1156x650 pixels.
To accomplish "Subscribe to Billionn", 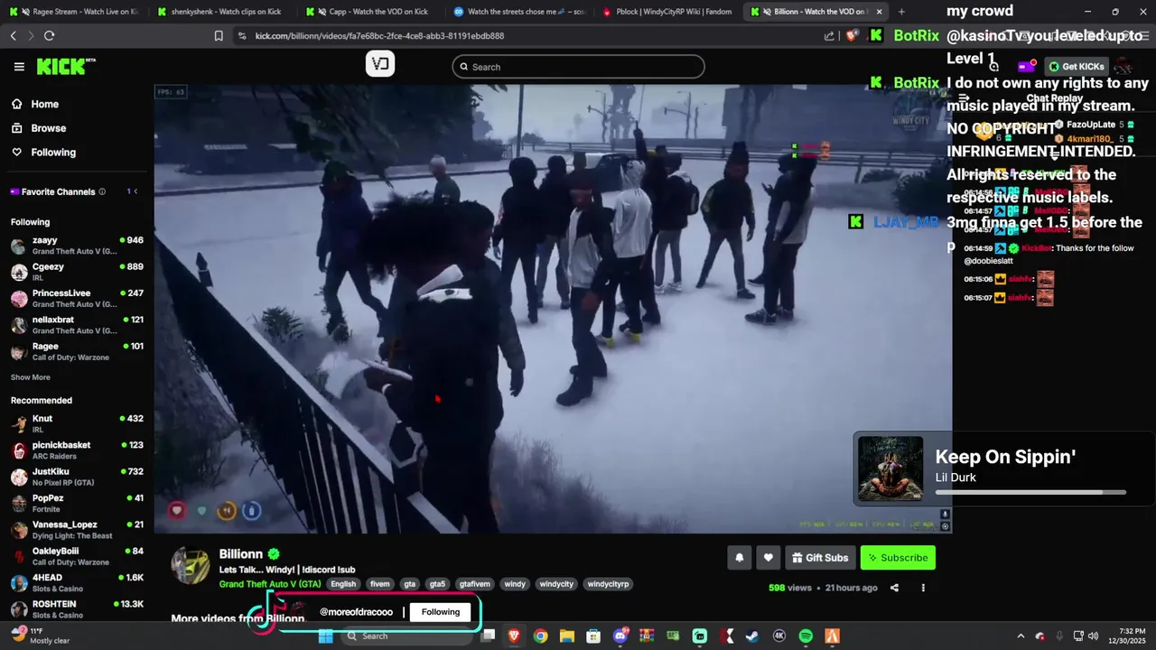I will [x=898, y=558].
